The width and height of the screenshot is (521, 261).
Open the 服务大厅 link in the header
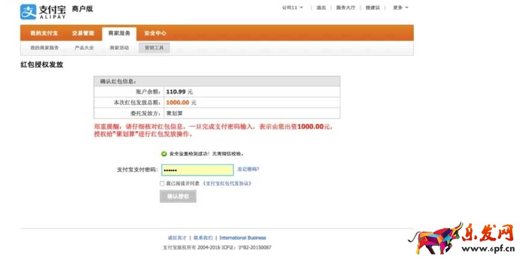pyautogui.click(x=345, y=8)
